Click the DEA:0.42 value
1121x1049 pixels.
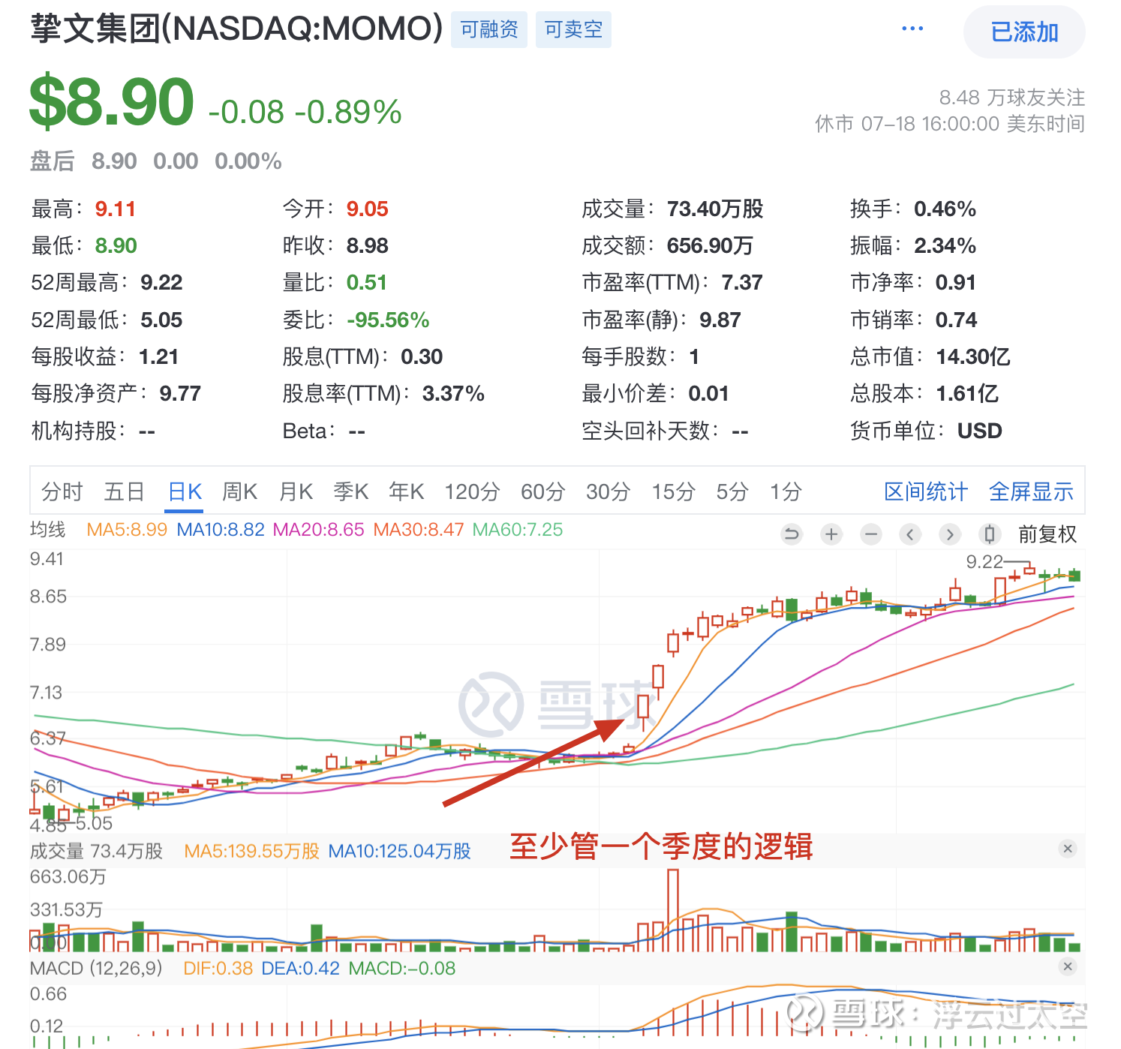(300, 968)
